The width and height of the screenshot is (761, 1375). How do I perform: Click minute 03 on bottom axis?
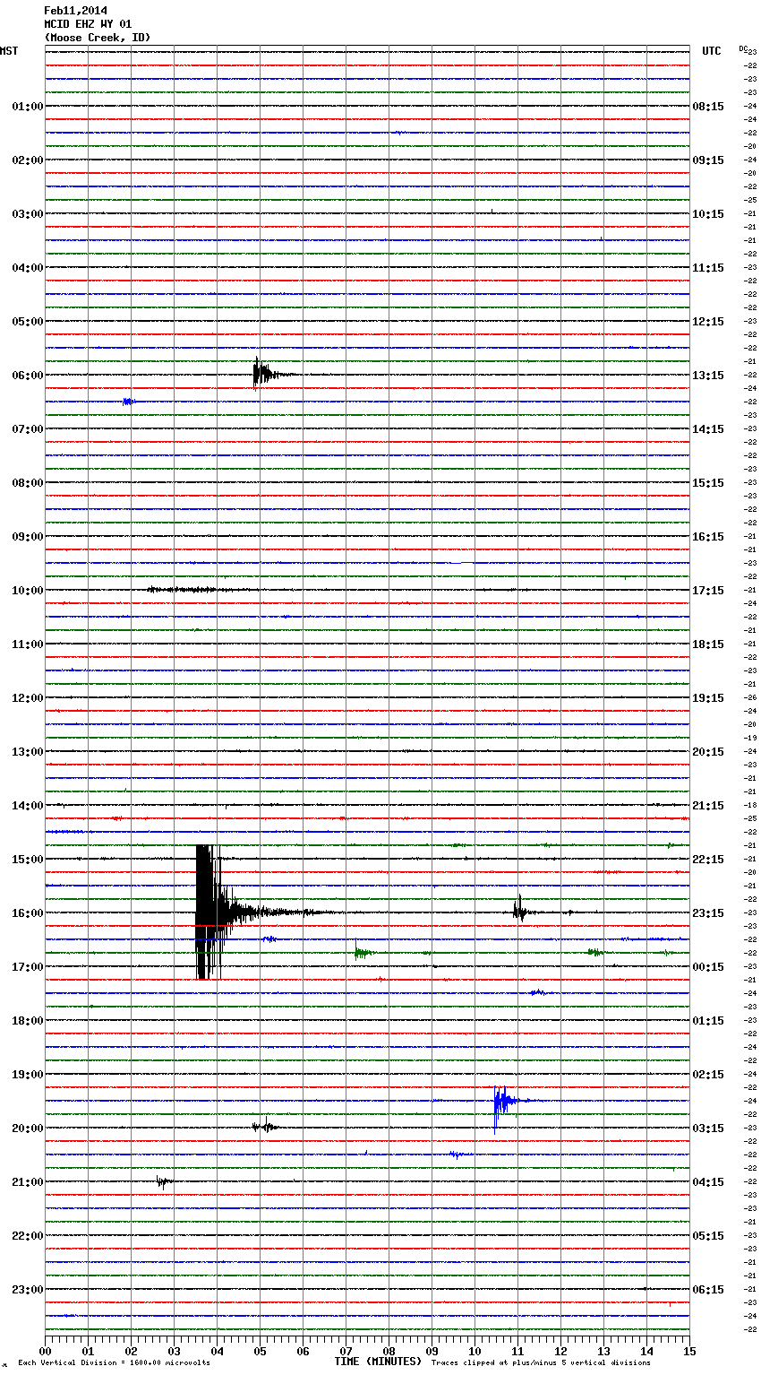(175, 1351)
